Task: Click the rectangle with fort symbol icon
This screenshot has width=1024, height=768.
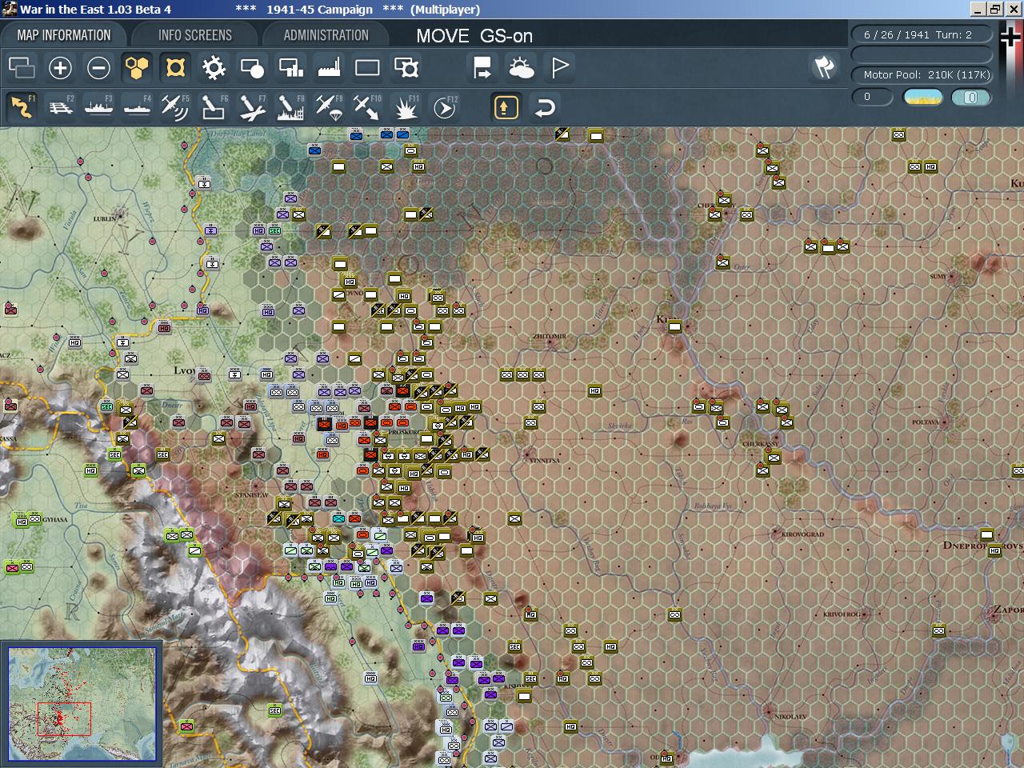Action: point(406,68)
